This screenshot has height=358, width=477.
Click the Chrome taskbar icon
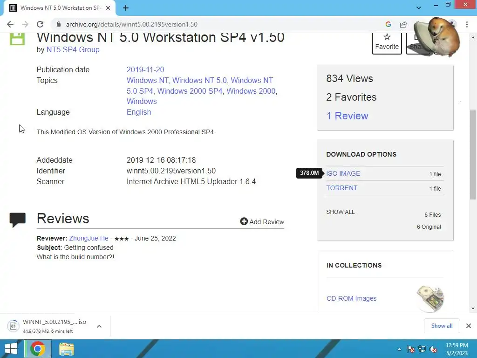[x=38, y=349]
